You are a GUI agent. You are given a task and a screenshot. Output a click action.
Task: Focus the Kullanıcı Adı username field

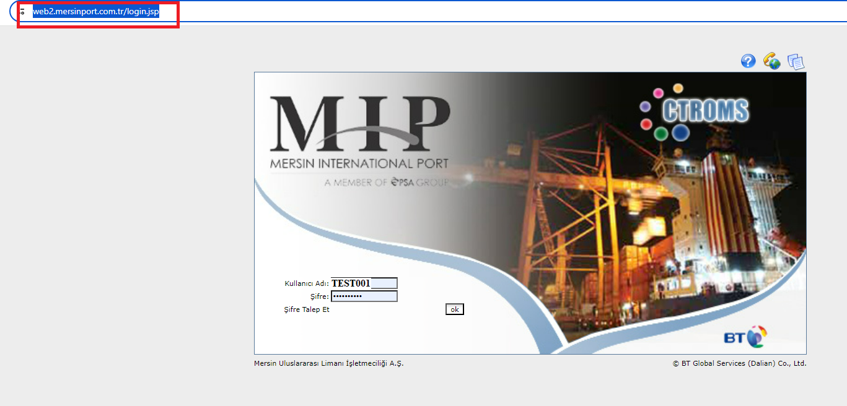point(364,283)
